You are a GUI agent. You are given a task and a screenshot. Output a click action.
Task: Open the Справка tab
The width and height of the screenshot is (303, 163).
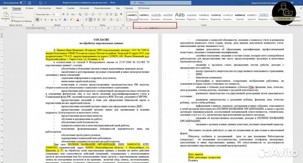129,8
